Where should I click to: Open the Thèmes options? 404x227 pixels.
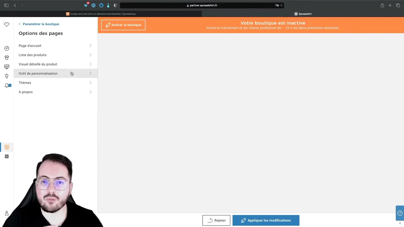56,83
